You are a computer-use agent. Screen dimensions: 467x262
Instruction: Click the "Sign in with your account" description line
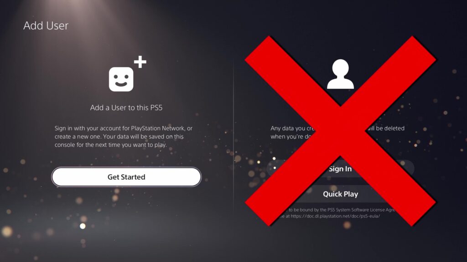123,128
